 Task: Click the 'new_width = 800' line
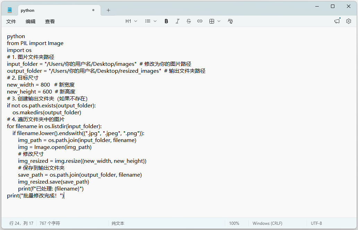41,85
